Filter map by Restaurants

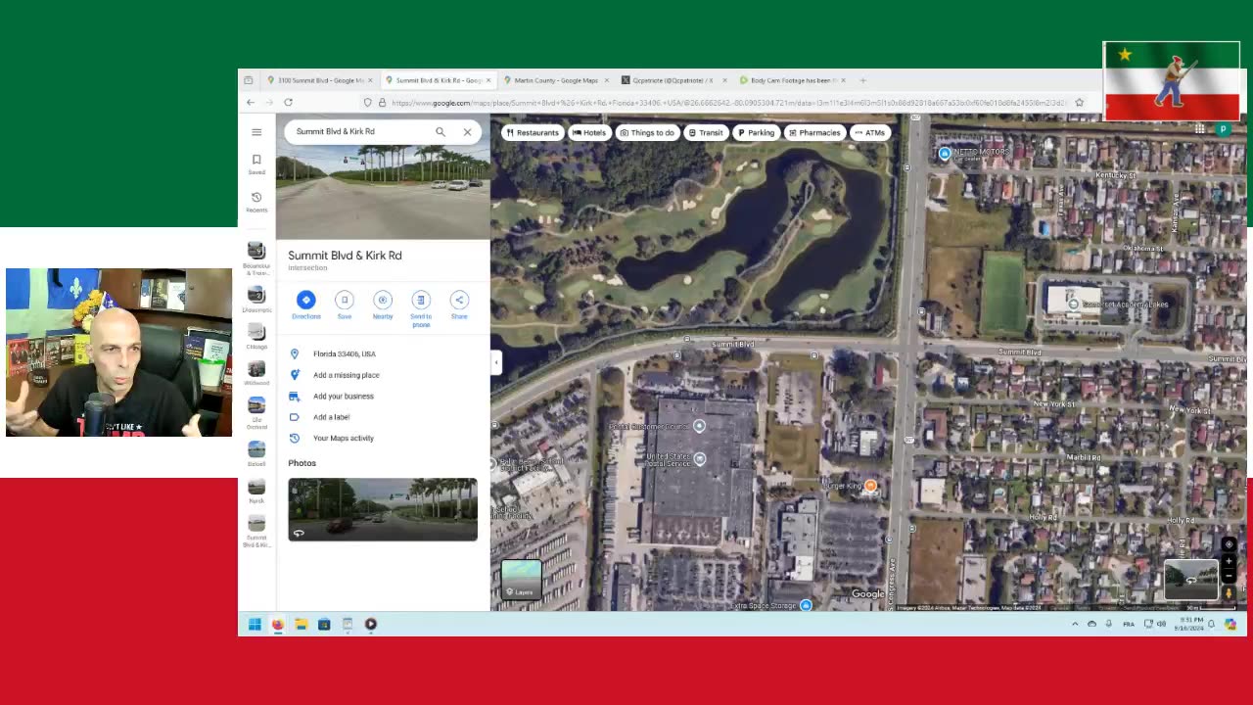(x=533, y=132)
